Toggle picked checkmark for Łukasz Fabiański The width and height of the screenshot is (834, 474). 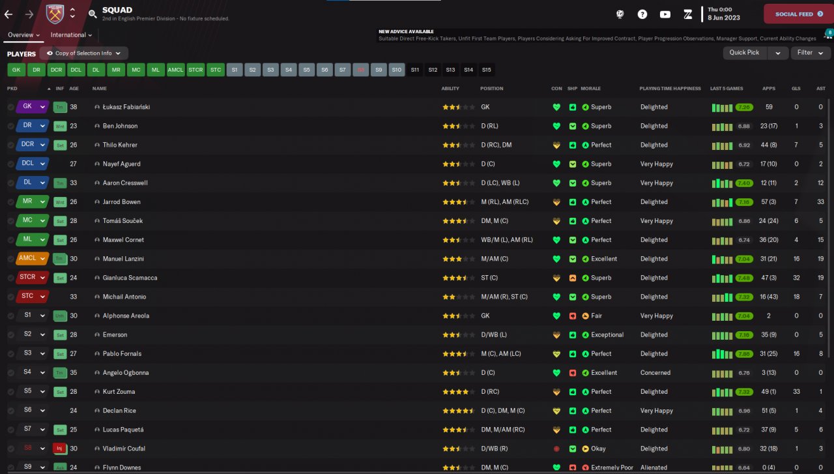click(x=11, y=107)
